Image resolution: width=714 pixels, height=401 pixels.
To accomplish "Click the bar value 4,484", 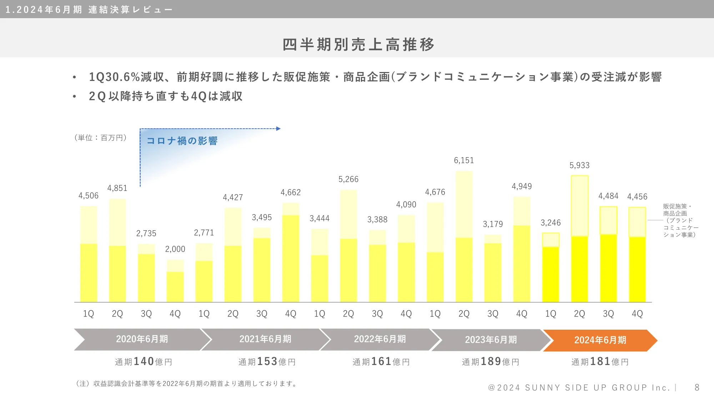I will tap(609, 196).
